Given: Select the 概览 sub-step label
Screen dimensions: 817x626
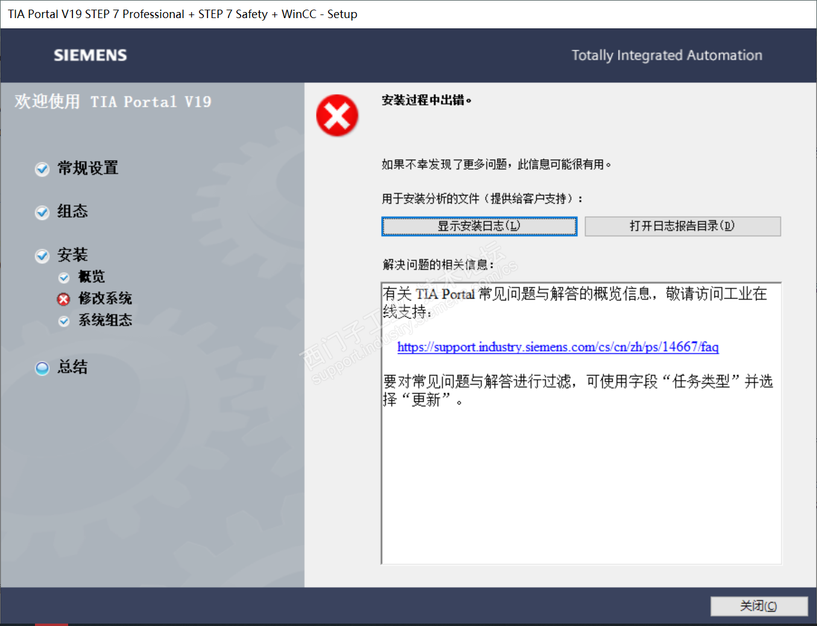Looking at the screenshot, I should pyautogui.click(x=92, y=277).
